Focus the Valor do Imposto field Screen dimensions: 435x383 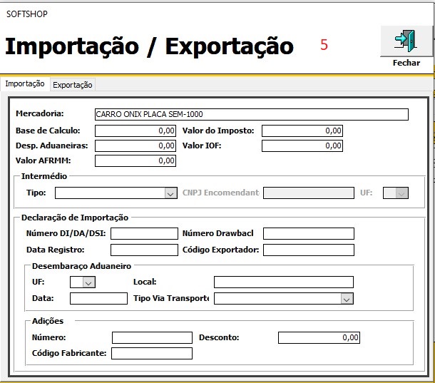tap(302, 131)
